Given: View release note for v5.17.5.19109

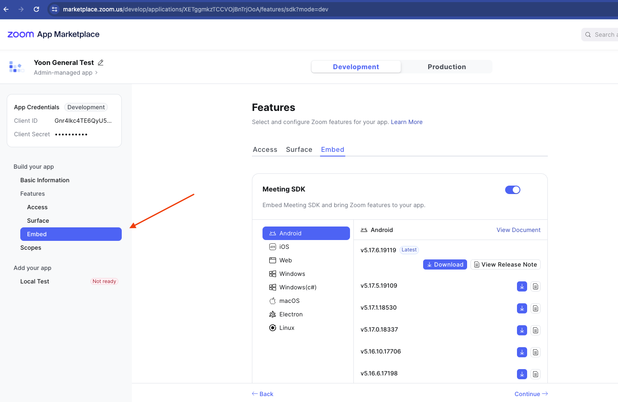Looking at the screenshot, I should coord(536,286).
